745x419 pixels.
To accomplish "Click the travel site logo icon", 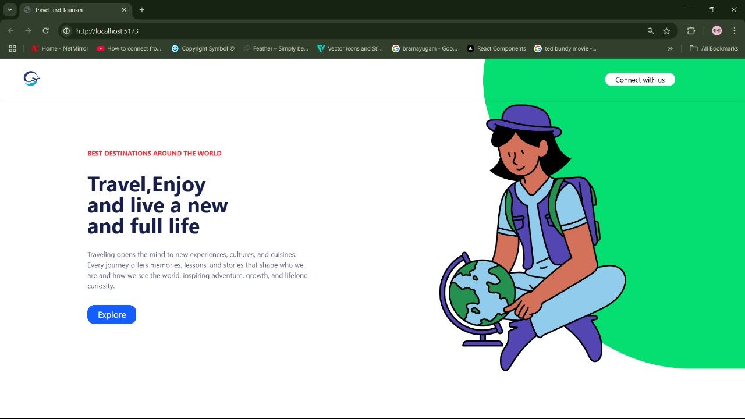I will click(x=31, y=79).
